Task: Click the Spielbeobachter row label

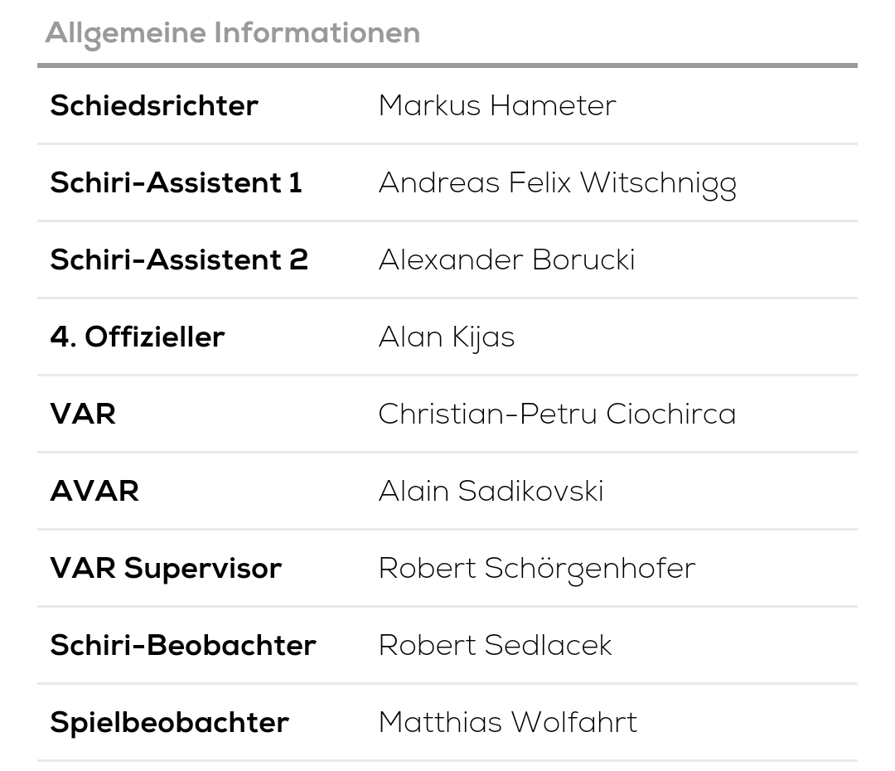Action: point(169,723)
